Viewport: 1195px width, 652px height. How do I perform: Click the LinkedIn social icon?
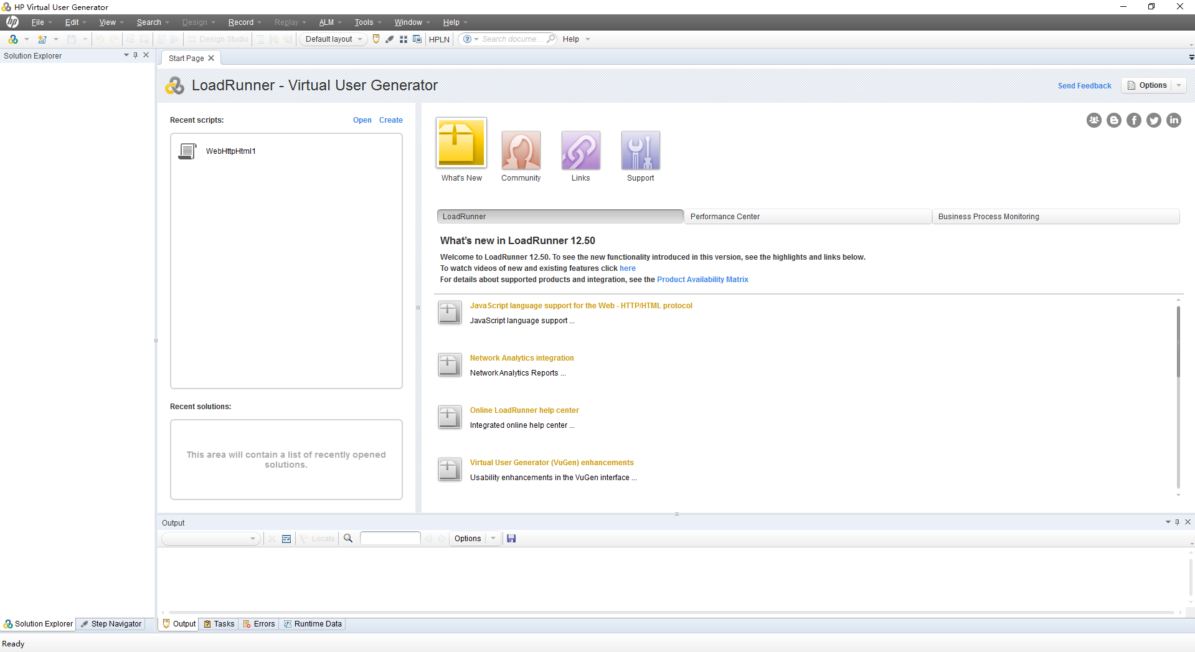tap(1174, 120)
